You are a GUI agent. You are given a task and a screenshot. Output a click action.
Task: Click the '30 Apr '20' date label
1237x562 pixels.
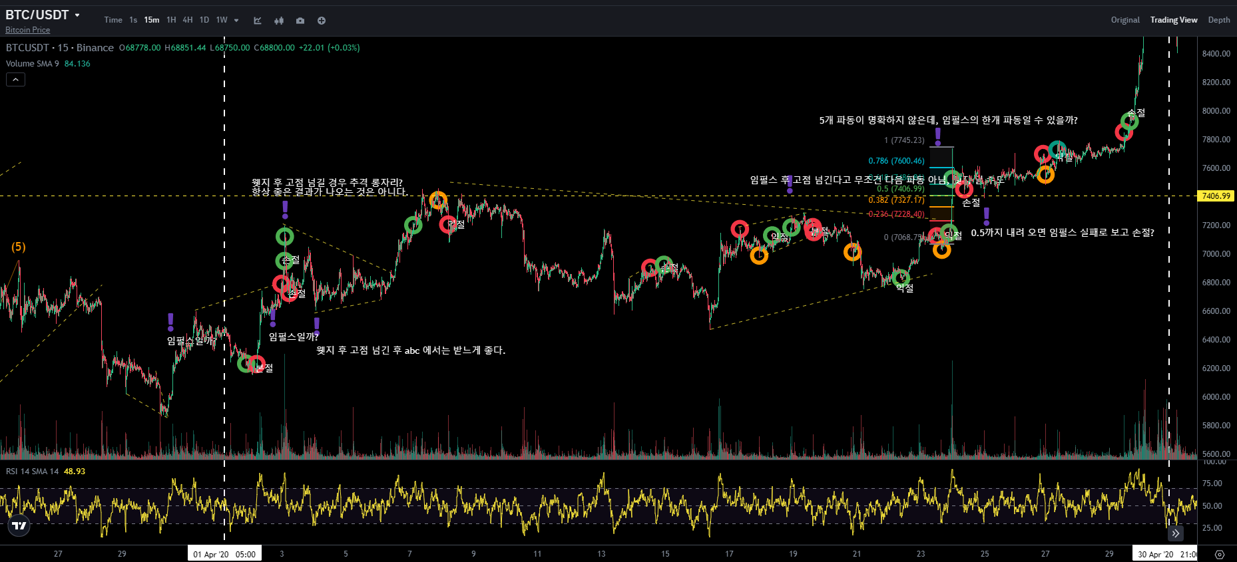click(x=1166, y=554)
